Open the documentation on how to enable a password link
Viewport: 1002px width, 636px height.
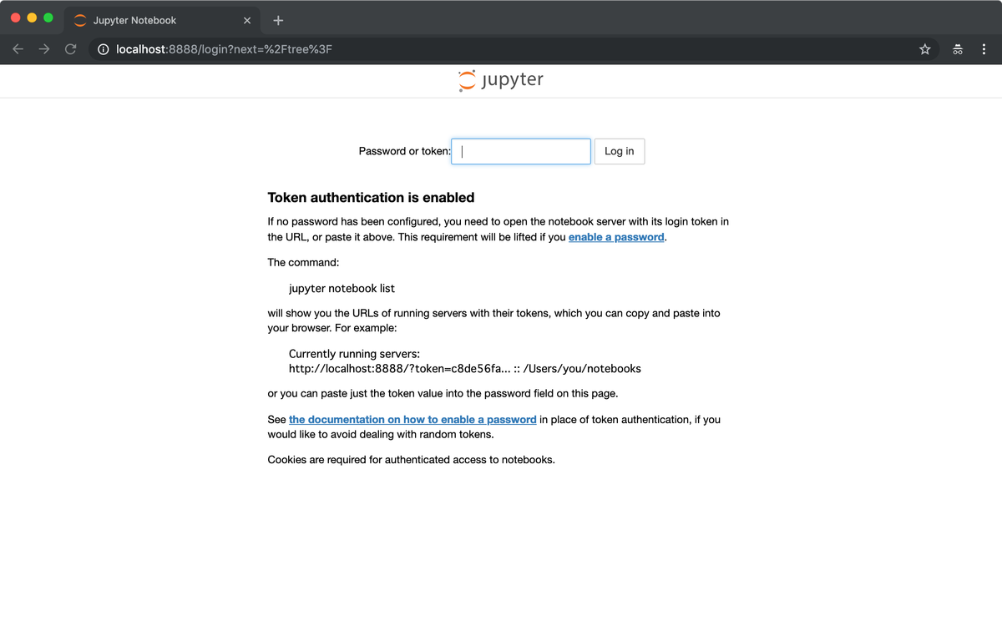412,420
